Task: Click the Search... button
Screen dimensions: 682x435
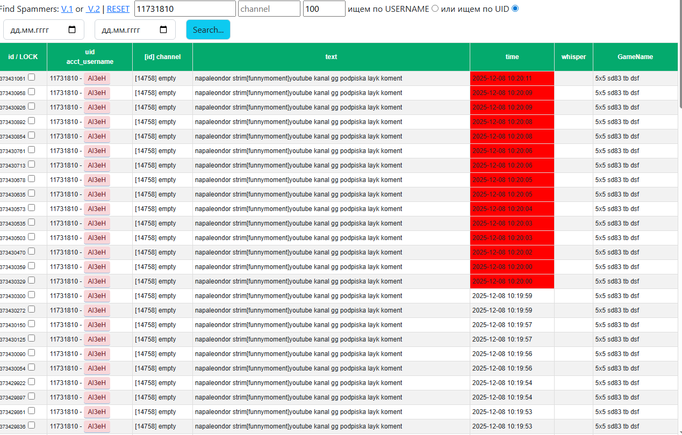Action: tap(208, 30)
